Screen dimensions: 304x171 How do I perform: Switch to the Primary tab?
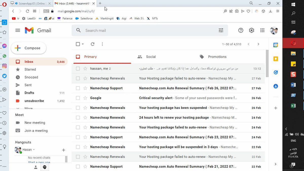pyautogui.click(x=102, y=57)
